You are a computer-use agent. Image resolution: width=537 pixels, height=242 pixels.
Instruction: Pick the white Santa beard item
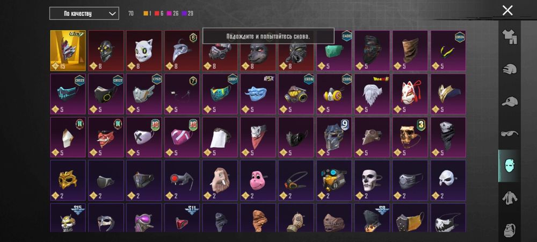pos(372,94)
